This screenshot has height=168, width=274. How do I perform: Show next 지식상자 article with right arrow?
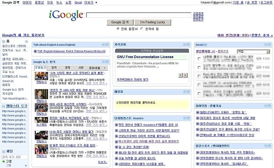(x=185, y=75)
